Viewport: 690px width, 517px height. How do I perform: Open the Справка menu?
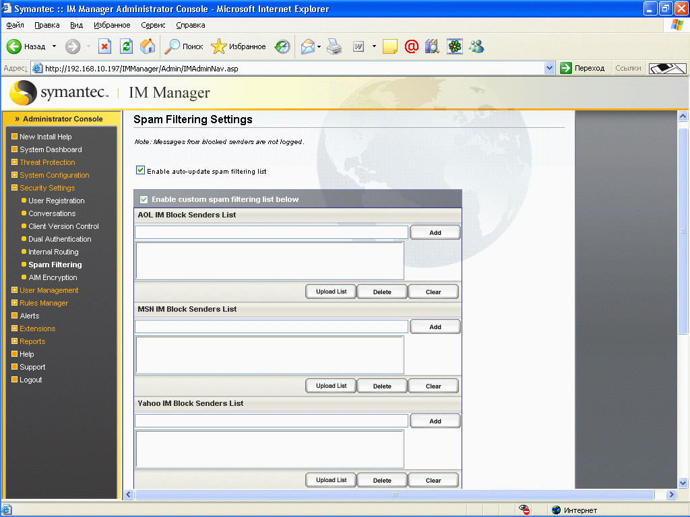pos(190,25)
